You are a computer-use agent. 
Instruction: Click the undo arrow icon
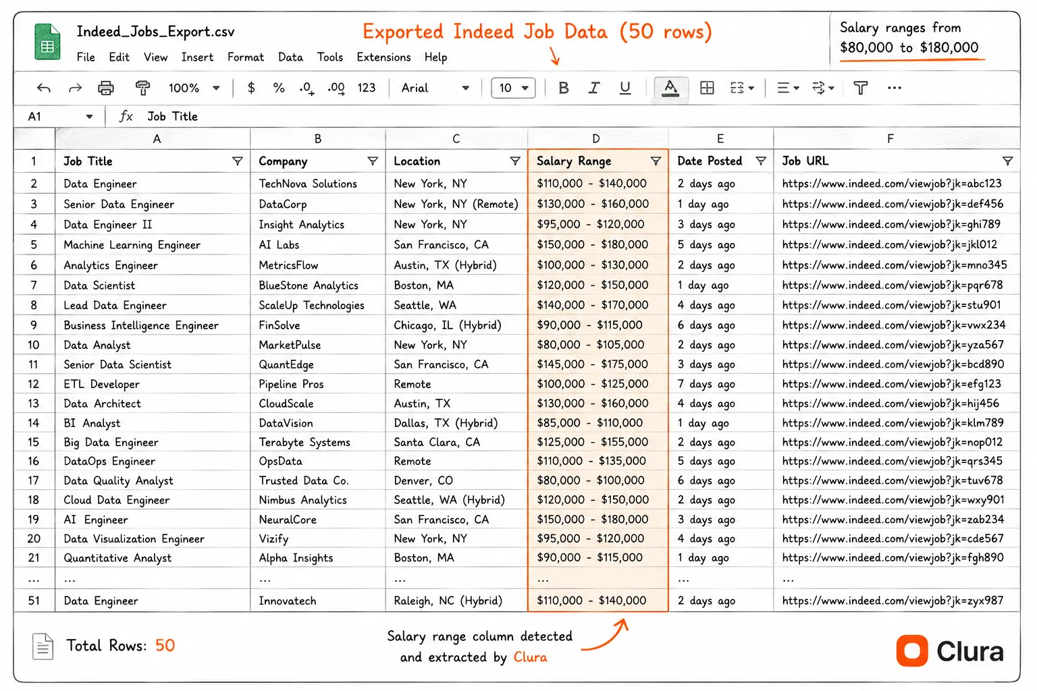pyautogui.click(x=44, y=88)
